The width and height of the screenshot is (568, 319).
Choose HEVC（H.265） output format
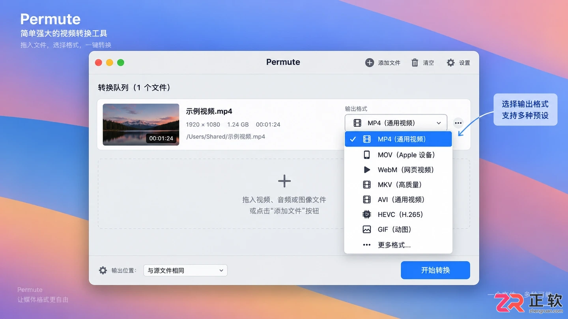(x=398, y=215)
